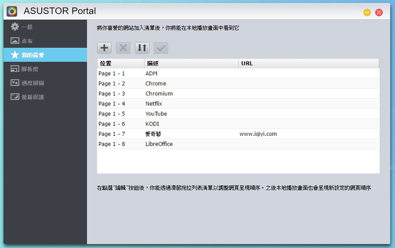This screenshot has width=395, height=248.
Task: Open 一般 settings with the gear icon
Action: tap(27, 27)
